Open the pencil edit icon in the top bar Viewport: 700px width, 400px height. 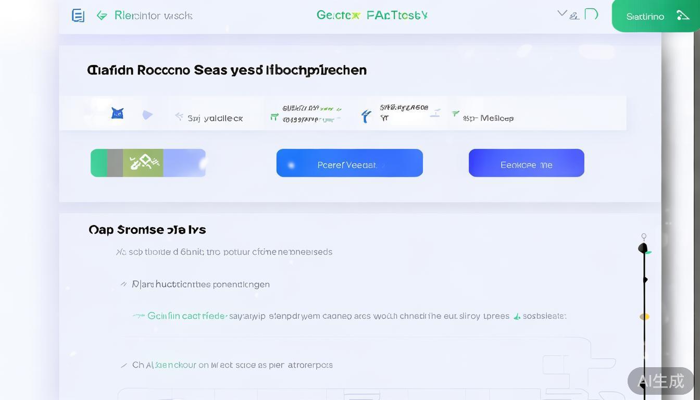coord(574,16)
